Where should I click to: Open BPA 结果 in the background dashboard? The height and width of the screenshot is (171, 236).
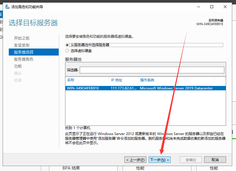71,168
